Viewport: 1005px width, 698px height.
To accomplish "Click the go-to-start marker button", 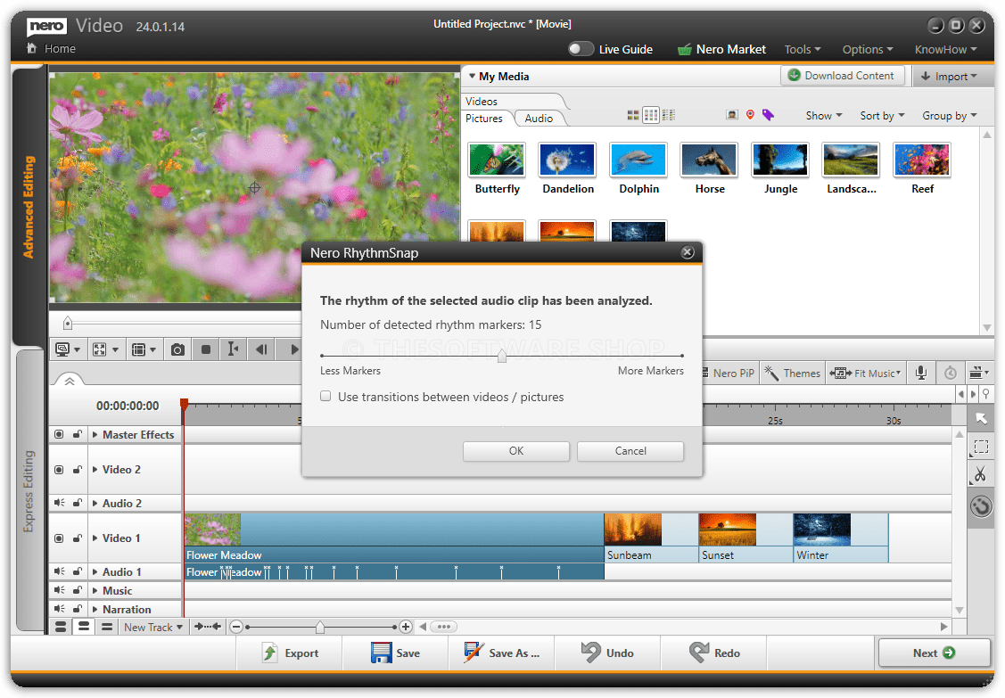I will tap(234, 349).
